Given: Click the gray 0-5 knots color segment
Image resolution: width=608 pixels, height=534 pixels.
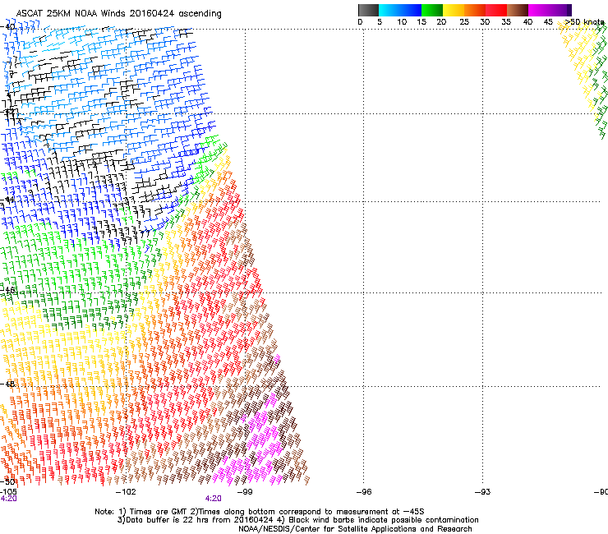Looking at the screenshot, I should click(368, 10).
